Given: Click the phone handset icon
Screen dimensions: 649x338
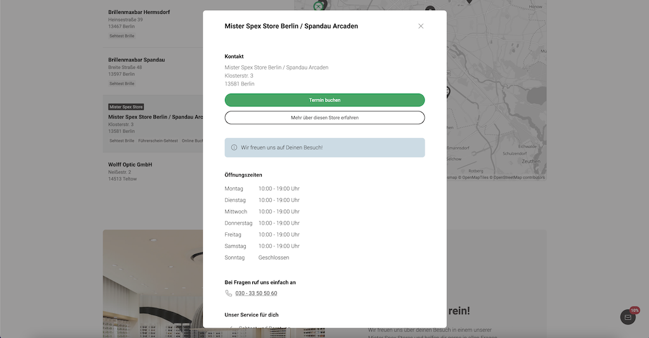Looking at the screenshot, I should click(x=228, y=293).
